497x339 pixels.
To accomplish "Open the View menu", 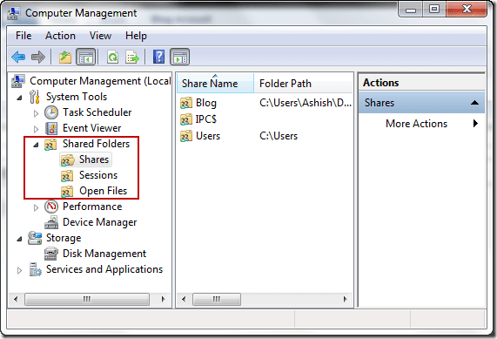I will pyautogui.click(x=100, y=36).
